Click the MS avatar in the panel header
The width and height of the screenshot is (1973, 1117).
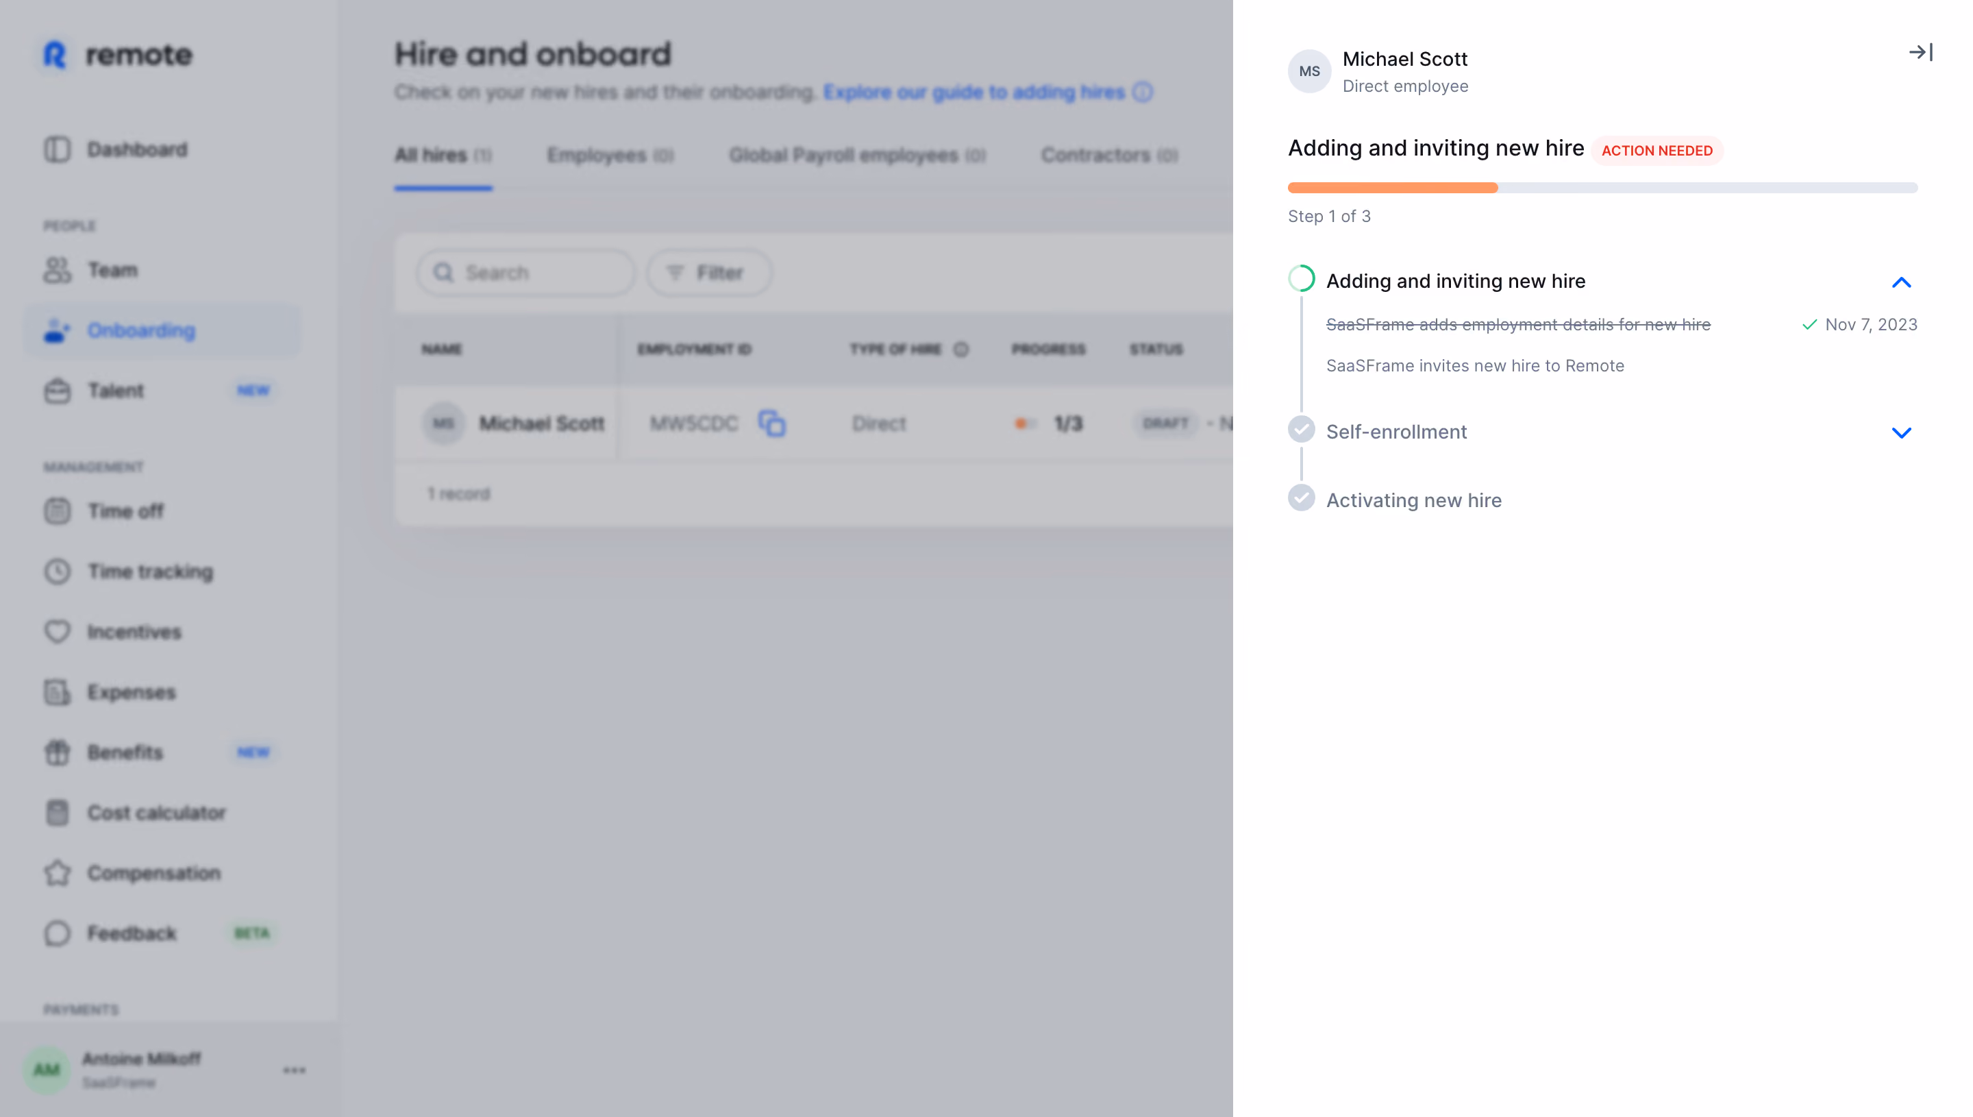[1309, 71]
